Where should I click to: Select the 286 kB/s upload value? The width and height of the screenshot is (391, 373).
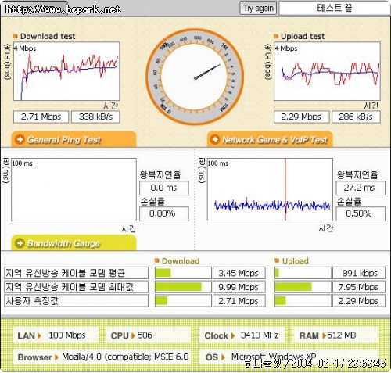(356, 117)
